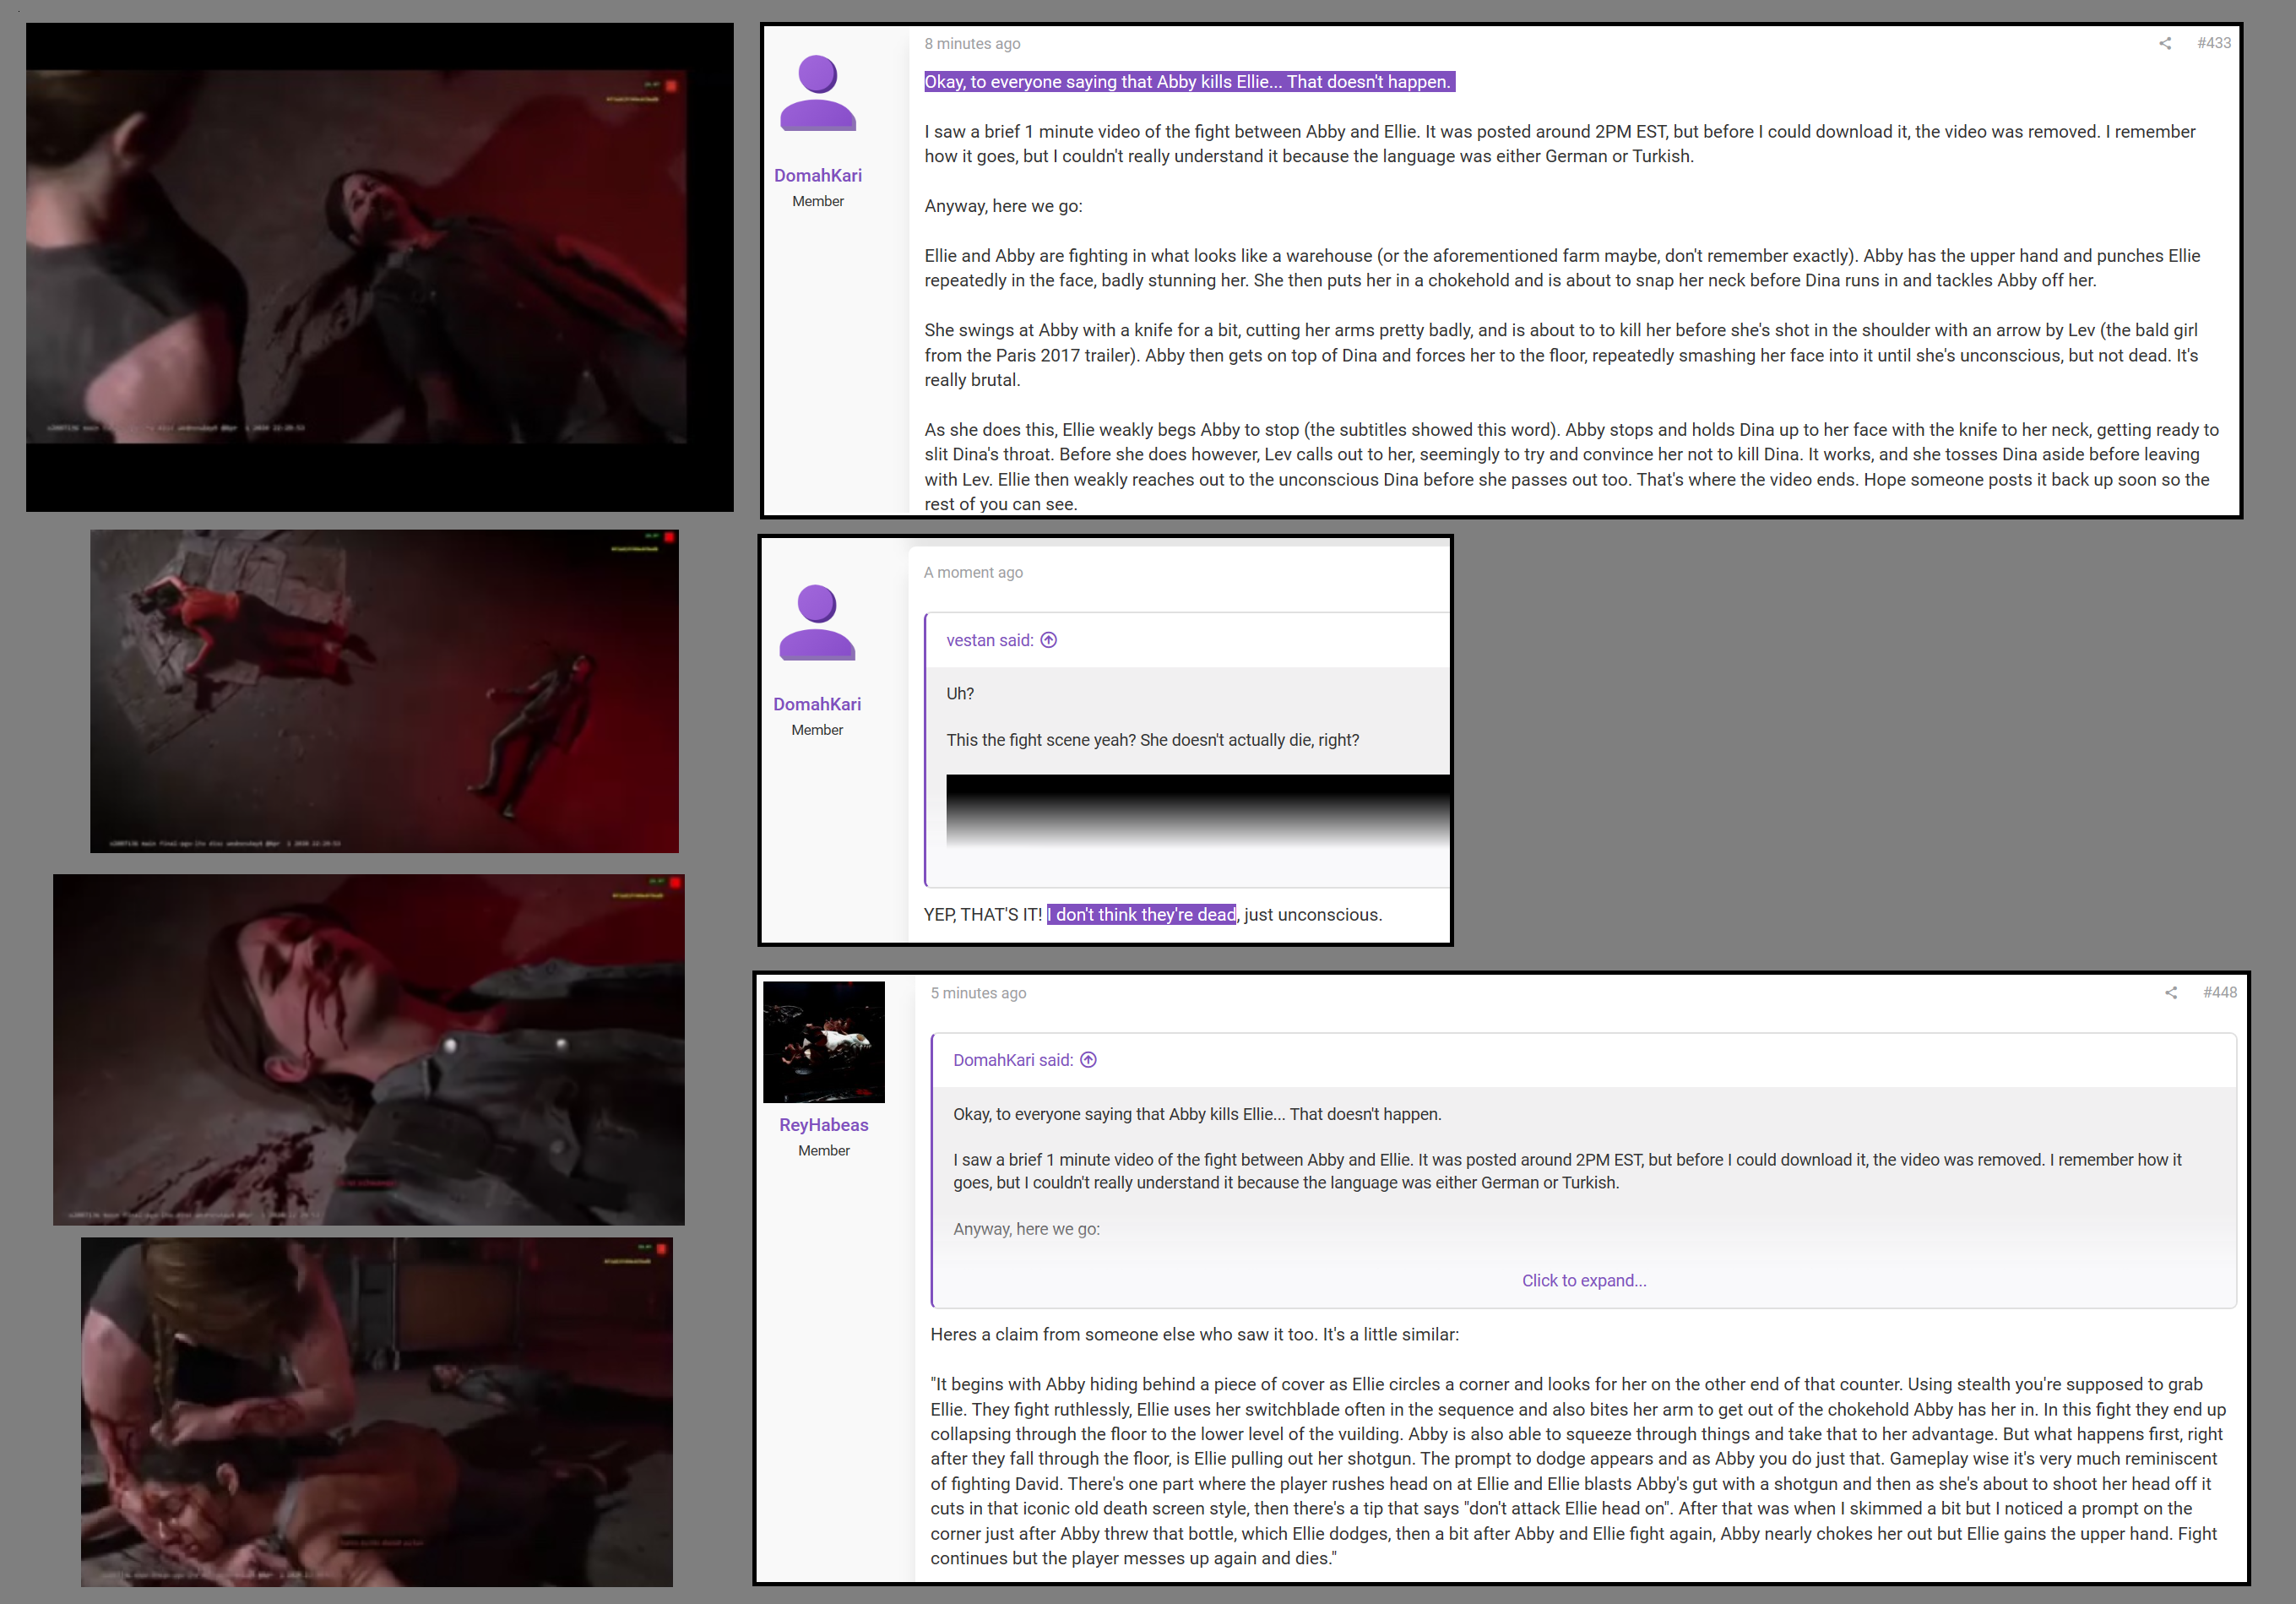The image size is (2296, 1604).
Task: Click the 'vestan said:' quote header
Action: tap(990, 640)
